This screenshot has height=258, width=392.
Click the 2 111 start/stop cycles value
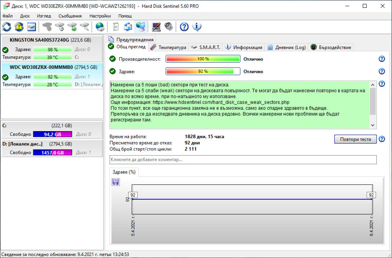(191, 149)
